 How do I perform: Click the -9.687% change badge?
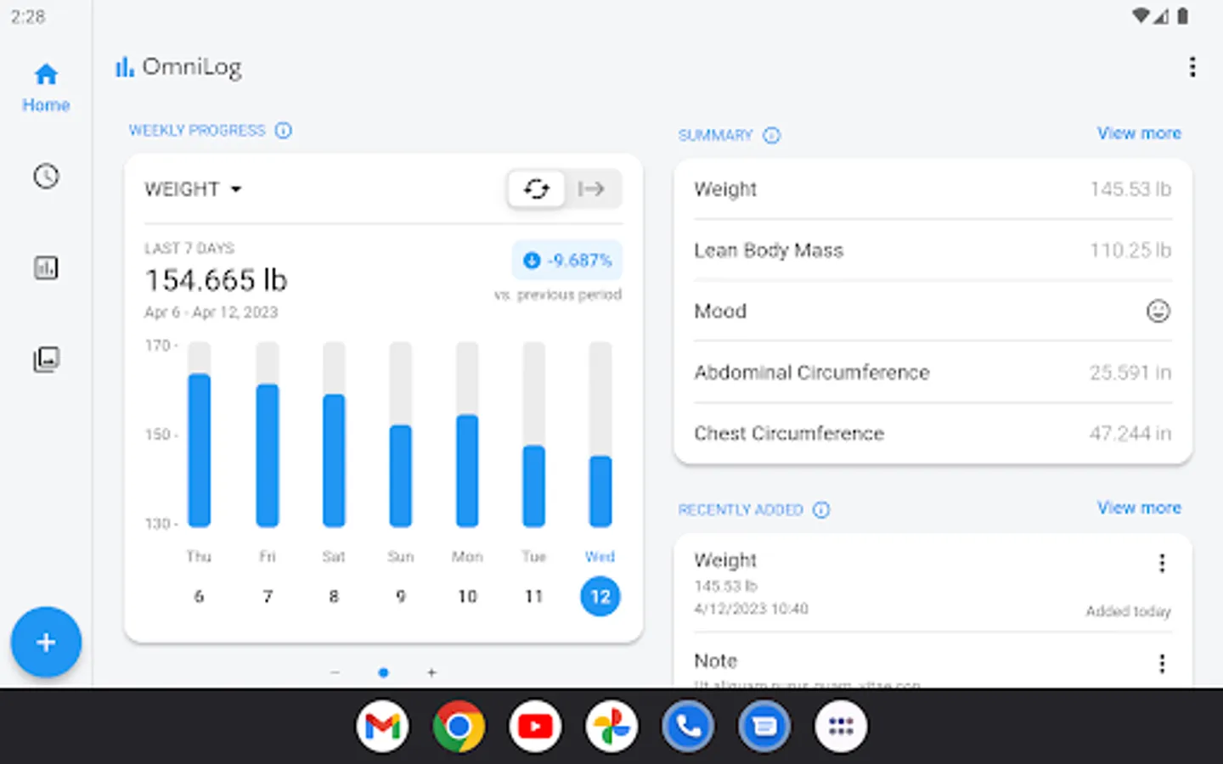tap(567, 261)
